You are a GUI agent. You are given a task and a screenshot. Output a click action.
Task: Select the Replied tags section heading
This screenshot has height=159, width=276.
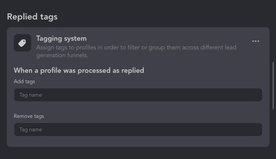[32, 17]
